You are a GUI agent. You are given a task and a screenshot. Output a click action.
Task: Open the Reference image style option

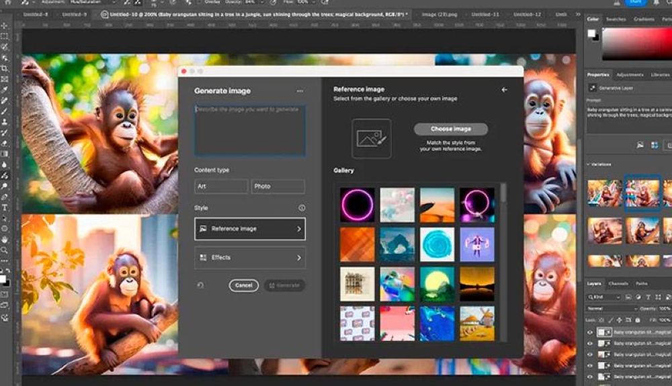pyautogui.click(x=250, y=229)
